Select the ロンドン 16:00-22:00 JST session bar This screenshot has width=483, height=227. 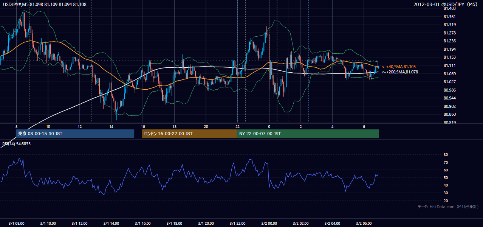point(189,134)
